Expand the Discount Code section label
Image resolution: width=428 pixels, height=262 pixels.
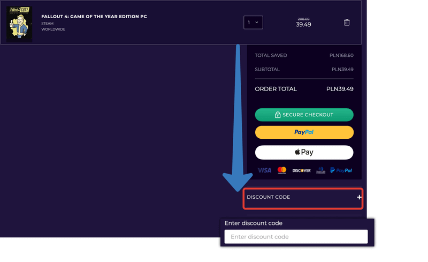coord(269,197)
